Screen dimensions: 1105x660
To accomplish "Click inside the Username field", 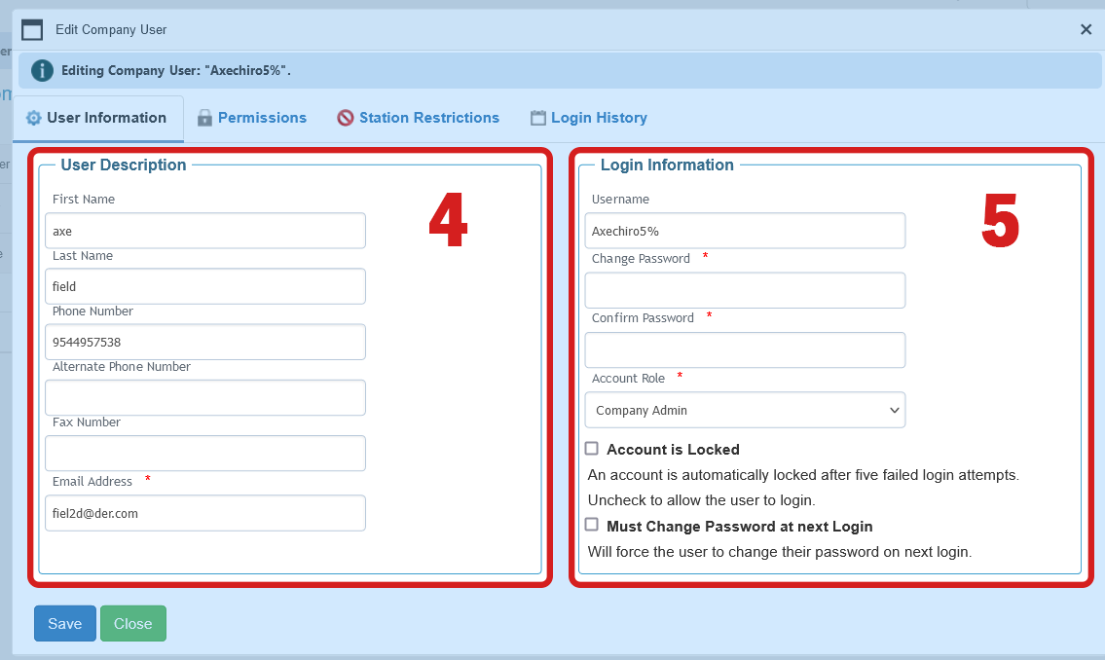I will click(x=744, y=231).
